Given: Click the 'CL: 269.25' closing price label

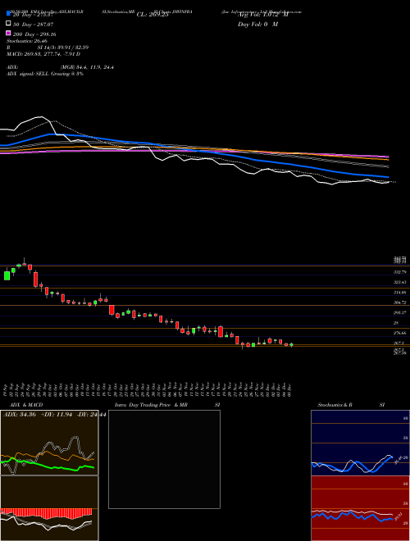Looking at the screenshot, I should (x=153, y=15).
